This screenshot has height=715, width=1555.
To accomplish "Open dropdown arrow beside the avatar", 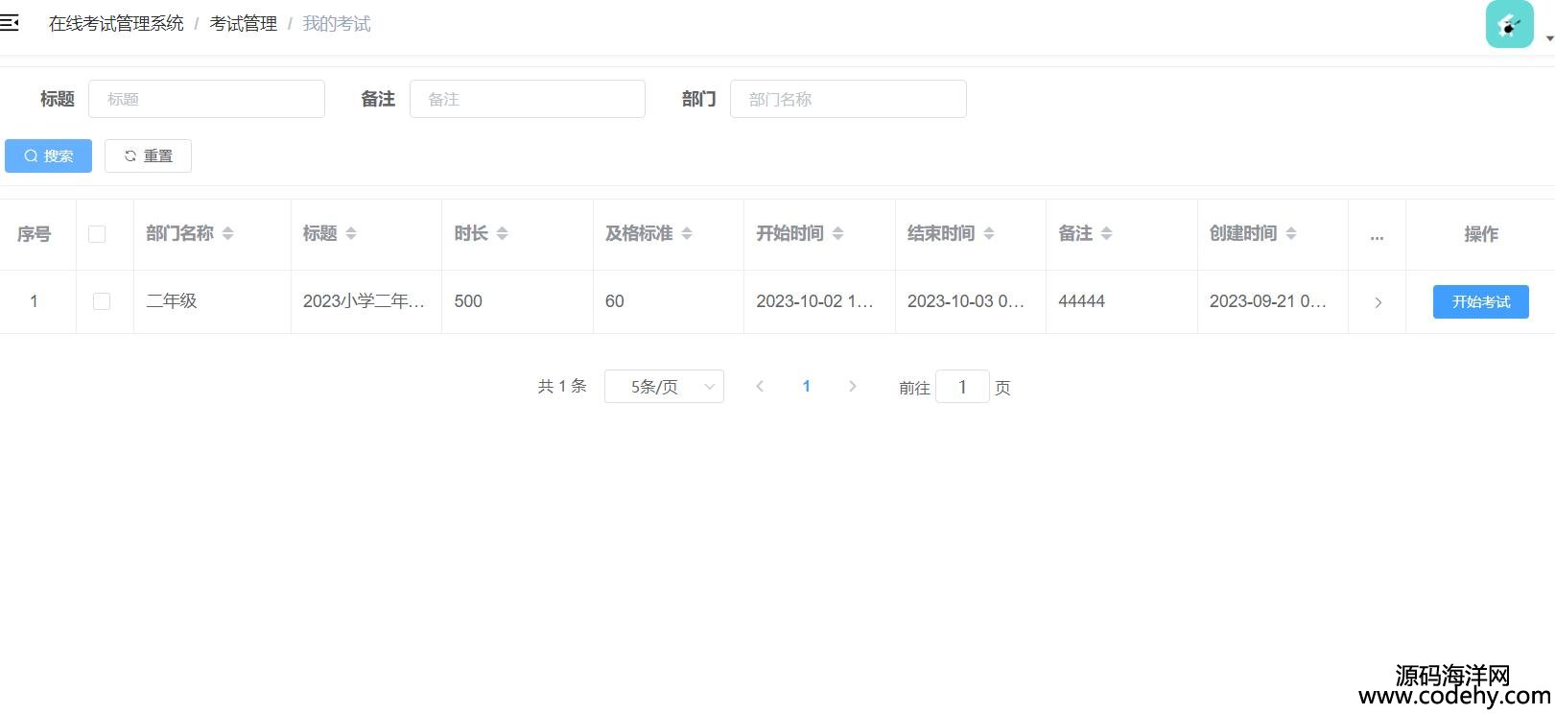I will (x=1548, y=39).
